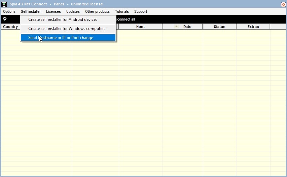Open the Options menu
287x177 pixels.
pos(9,11)
